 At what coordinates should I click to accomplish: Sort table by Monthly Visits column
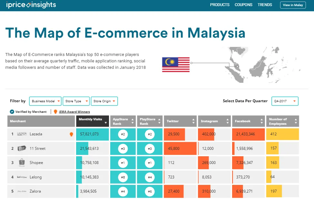pos(93,121)
